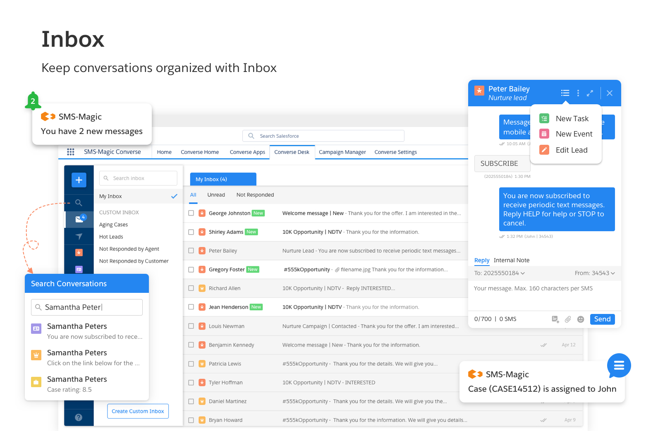Open the Converse Settings tab
Viewport: 646px width, 431px height.
(x=396, y=152)
